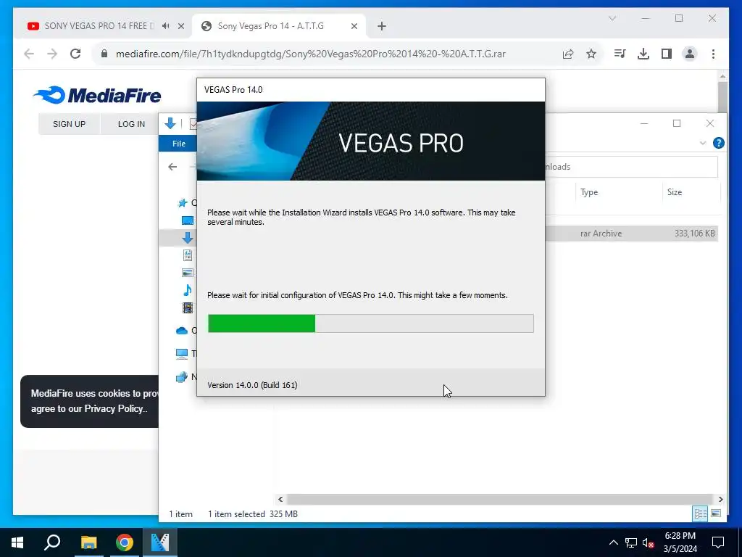Select Desktop icon in Explorer sidebar
The width and height of the screenshot is (742, 557).
188,220
